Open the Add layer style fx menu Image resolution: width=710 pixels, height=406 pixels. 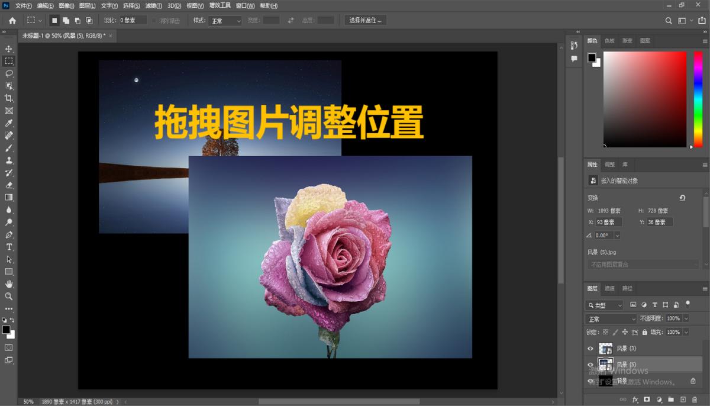635,400
